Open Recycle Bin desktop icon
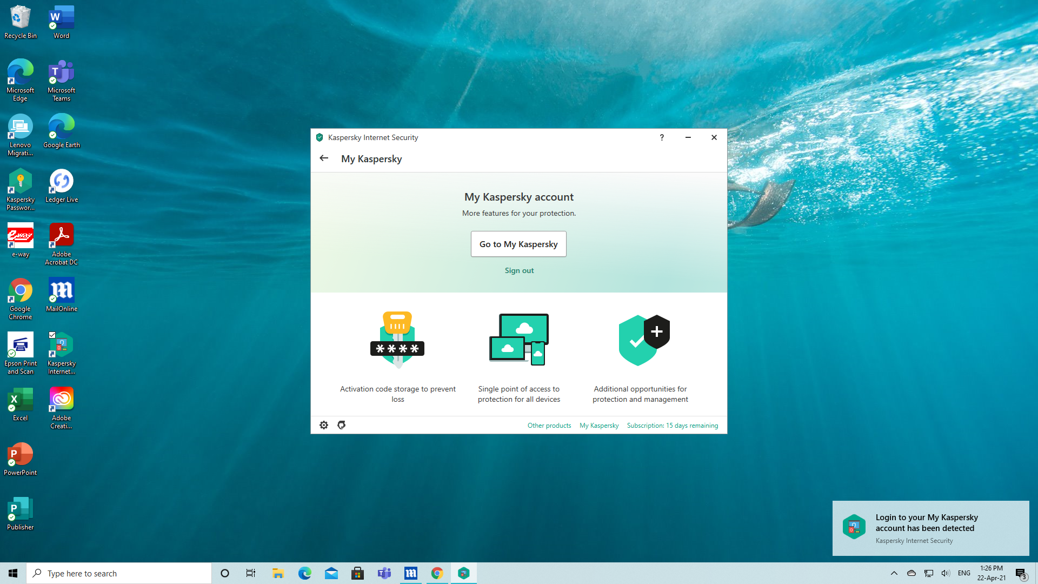This screenshot has height=584, width=1038. [21, 22]
